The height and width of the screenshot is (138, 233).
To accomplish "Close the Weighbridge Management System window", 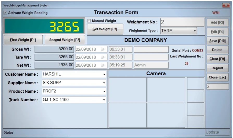I will [x=226, y=5].
